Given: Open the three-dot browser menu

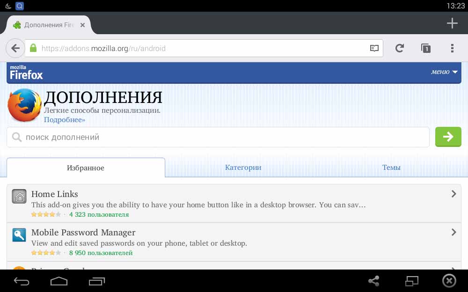Looking at the screenshot, I should (x=452, y=48).
